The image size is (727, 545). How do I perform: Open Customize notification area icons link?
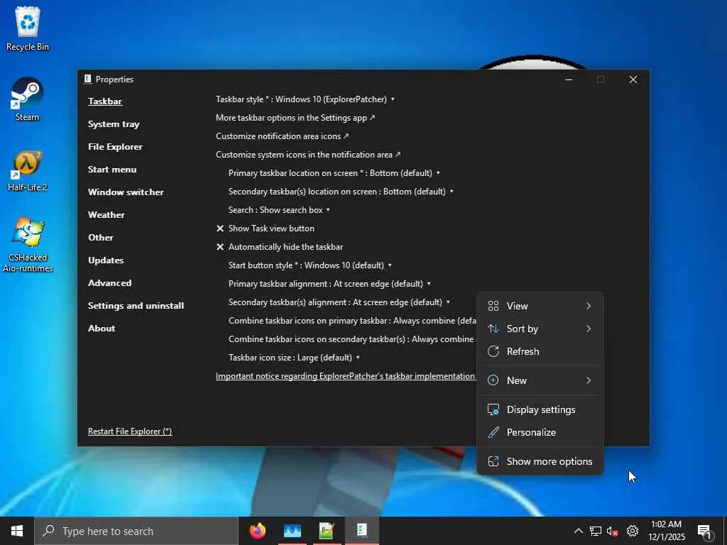282,136
